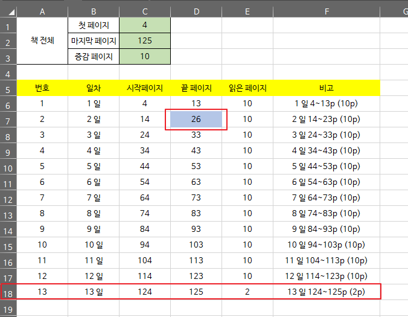Select column F header
The image size is (408, 317).
(x=327, y=11)
